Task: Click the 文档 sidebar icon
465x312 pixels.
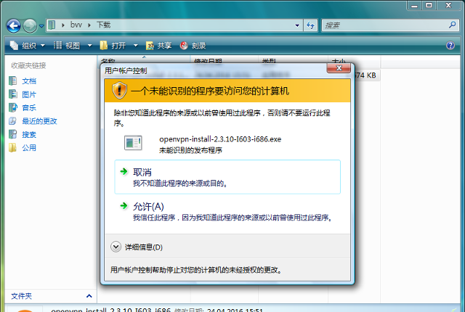Action: pyautogui.click(x=13, y=81)
